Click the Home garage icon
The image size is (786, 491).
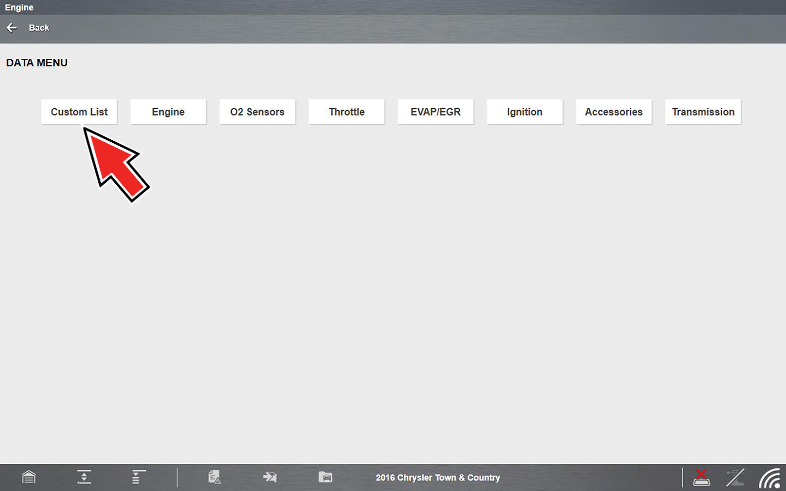click(x=29, y=477)
